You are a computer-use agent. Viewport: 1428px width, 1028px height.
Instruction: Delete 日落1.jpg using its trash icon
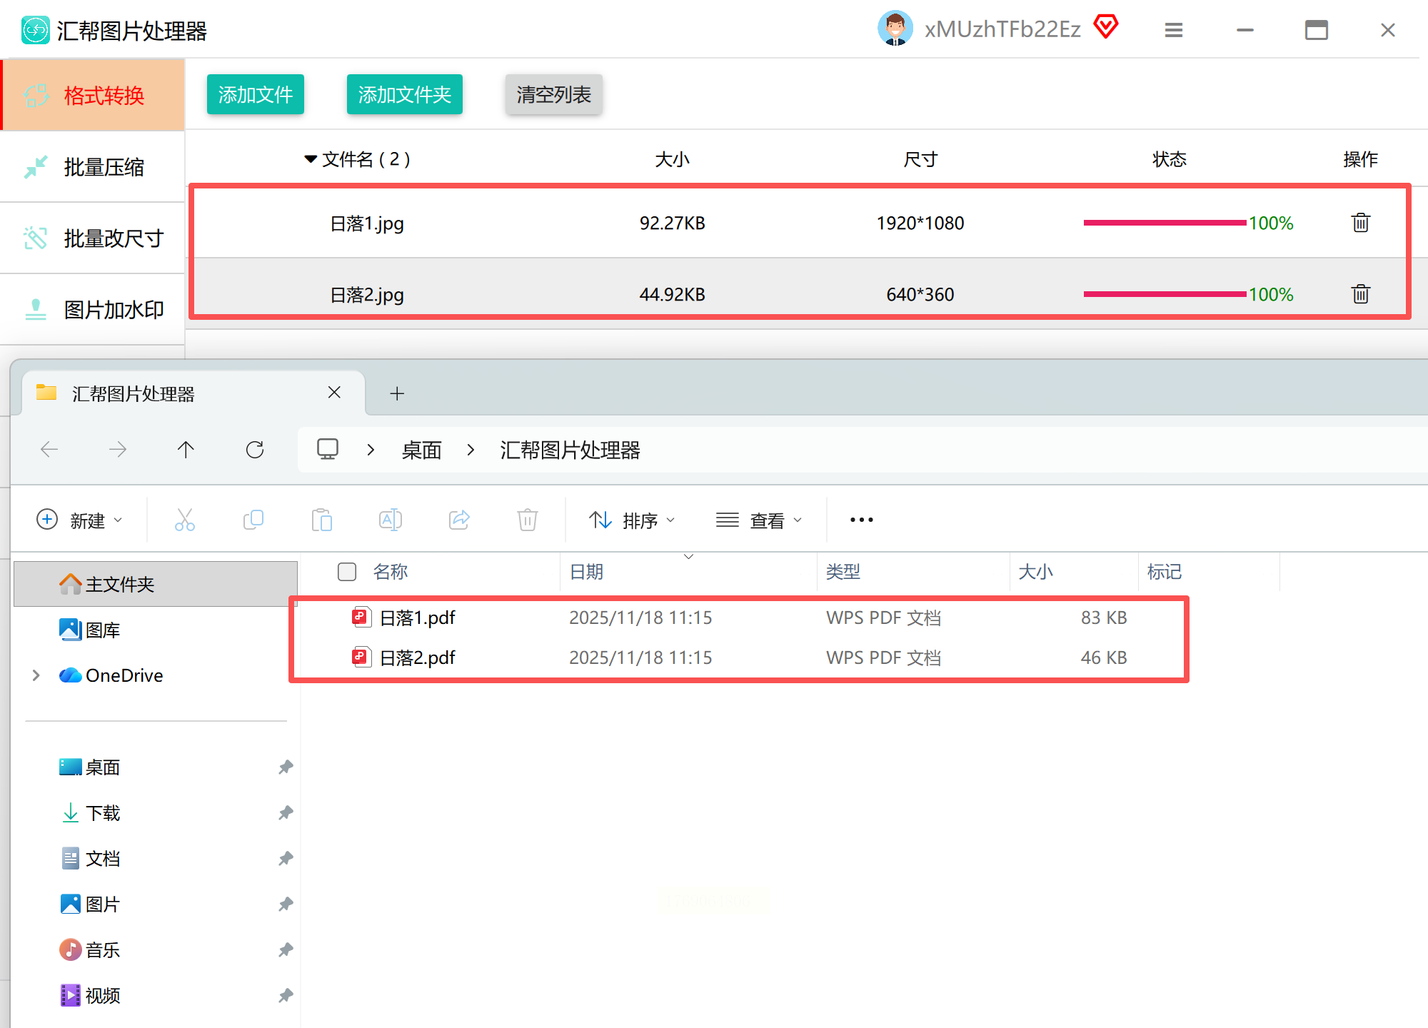[1360, 223]
